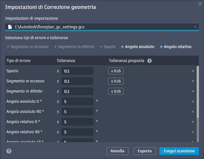Apply proposed 0.15 tolerance for Spazio

click(116, 71)
